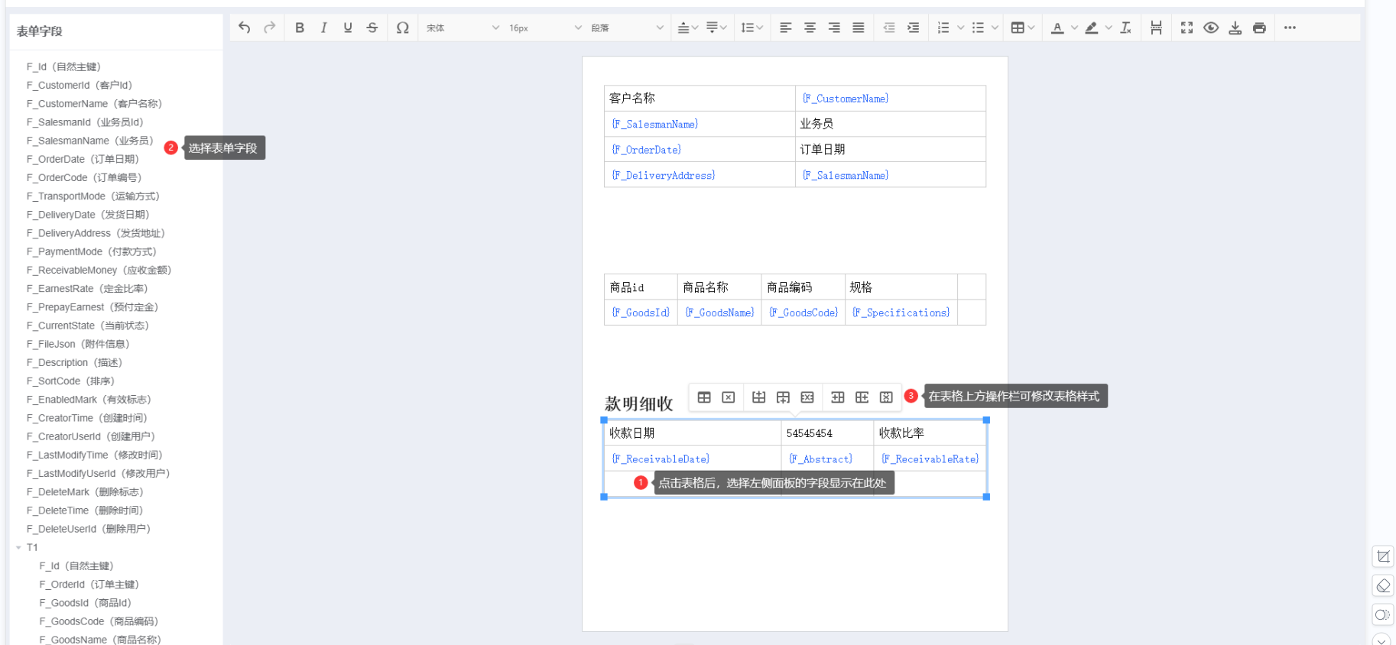The width and height of the screenshot is (1396, 645).
Task: Align text right
Action: 834,28
